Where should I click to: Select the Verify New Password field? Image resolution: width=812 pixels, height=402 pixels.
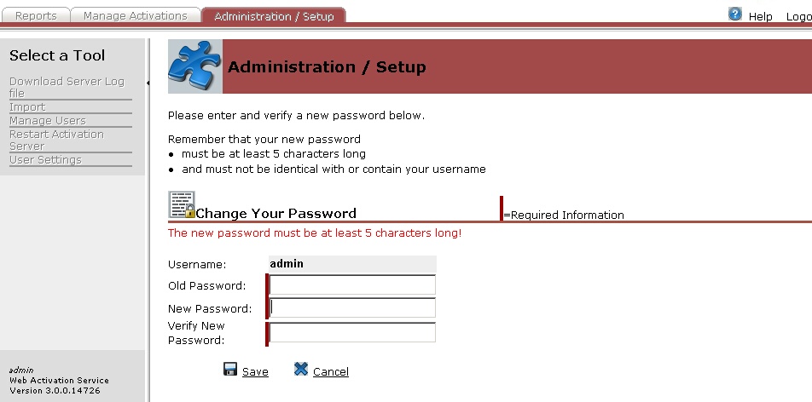tap(351, 332)
